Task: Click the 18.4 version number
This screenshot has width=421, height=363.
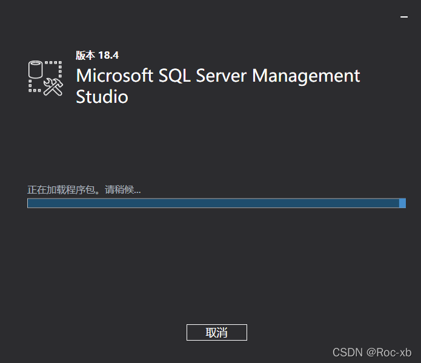Action: [x=108, y=56]
